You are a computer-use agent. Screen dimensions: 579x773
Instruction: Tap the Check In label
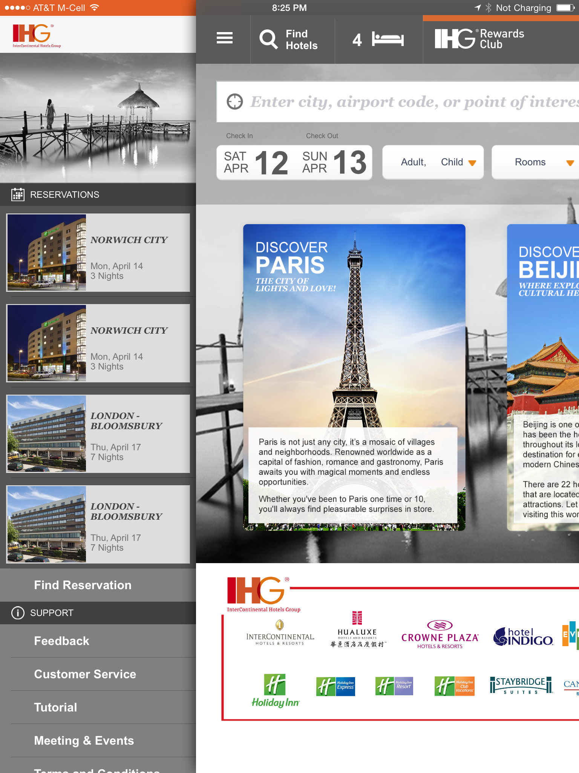pos(239,136)
